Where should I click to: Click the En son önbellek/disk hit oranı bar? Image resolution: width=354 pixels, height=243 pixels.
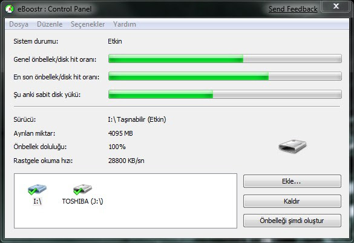tap(225, 76)
